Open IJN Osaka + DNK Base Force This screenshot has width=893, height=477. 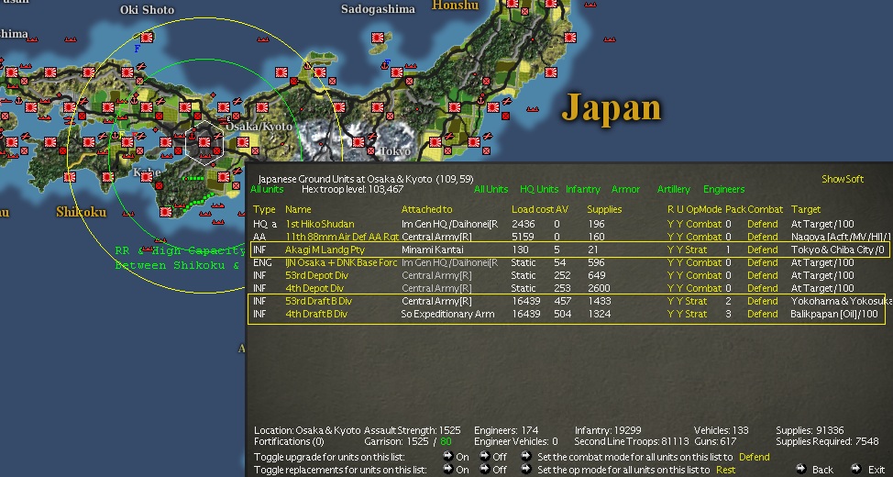341,262
